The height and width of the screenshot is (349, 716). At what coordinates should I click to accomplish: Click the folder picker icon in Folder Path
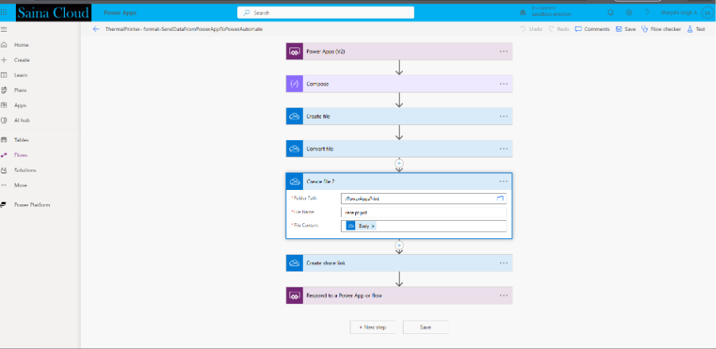coord(500,198)
